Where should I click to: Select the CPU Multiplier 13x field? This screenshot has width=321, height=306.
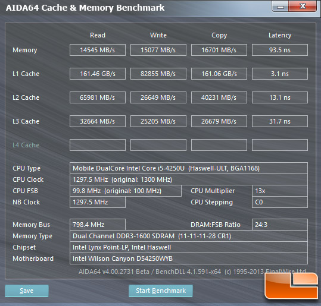(280, 191)
